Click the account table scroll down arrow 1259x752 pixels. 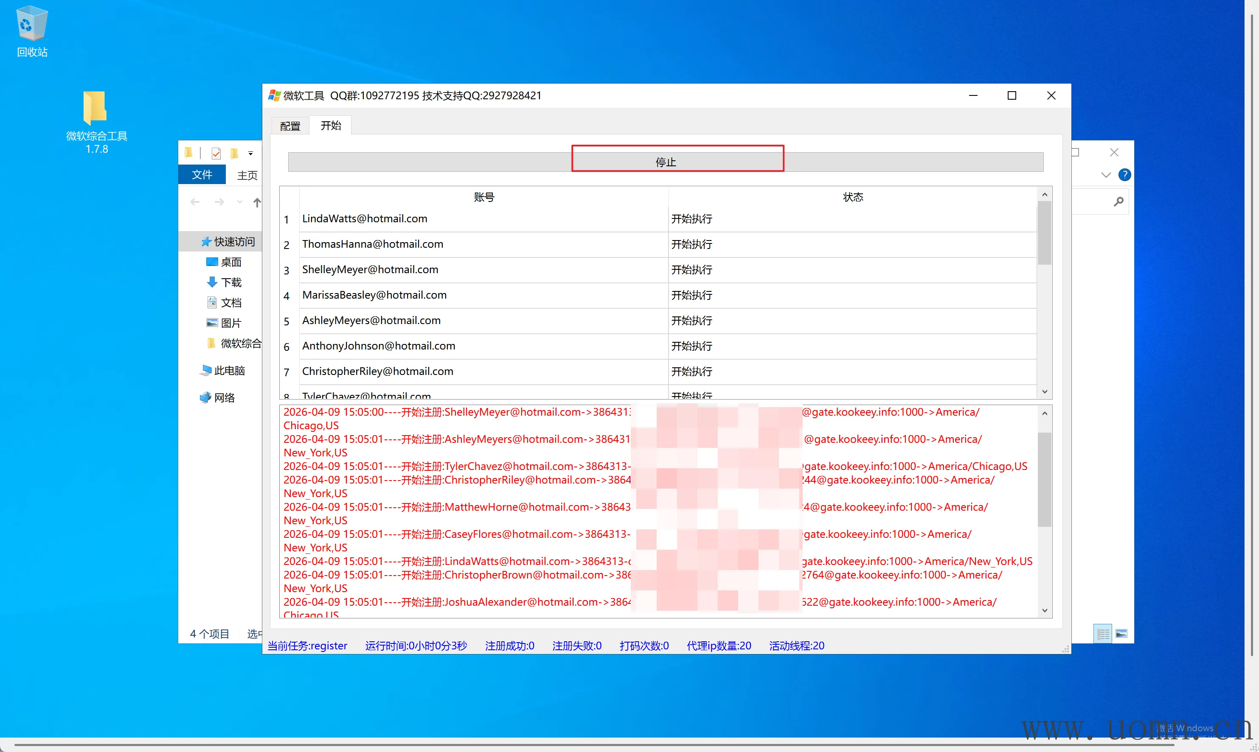pyautogui.click(x=1044, y=391)
